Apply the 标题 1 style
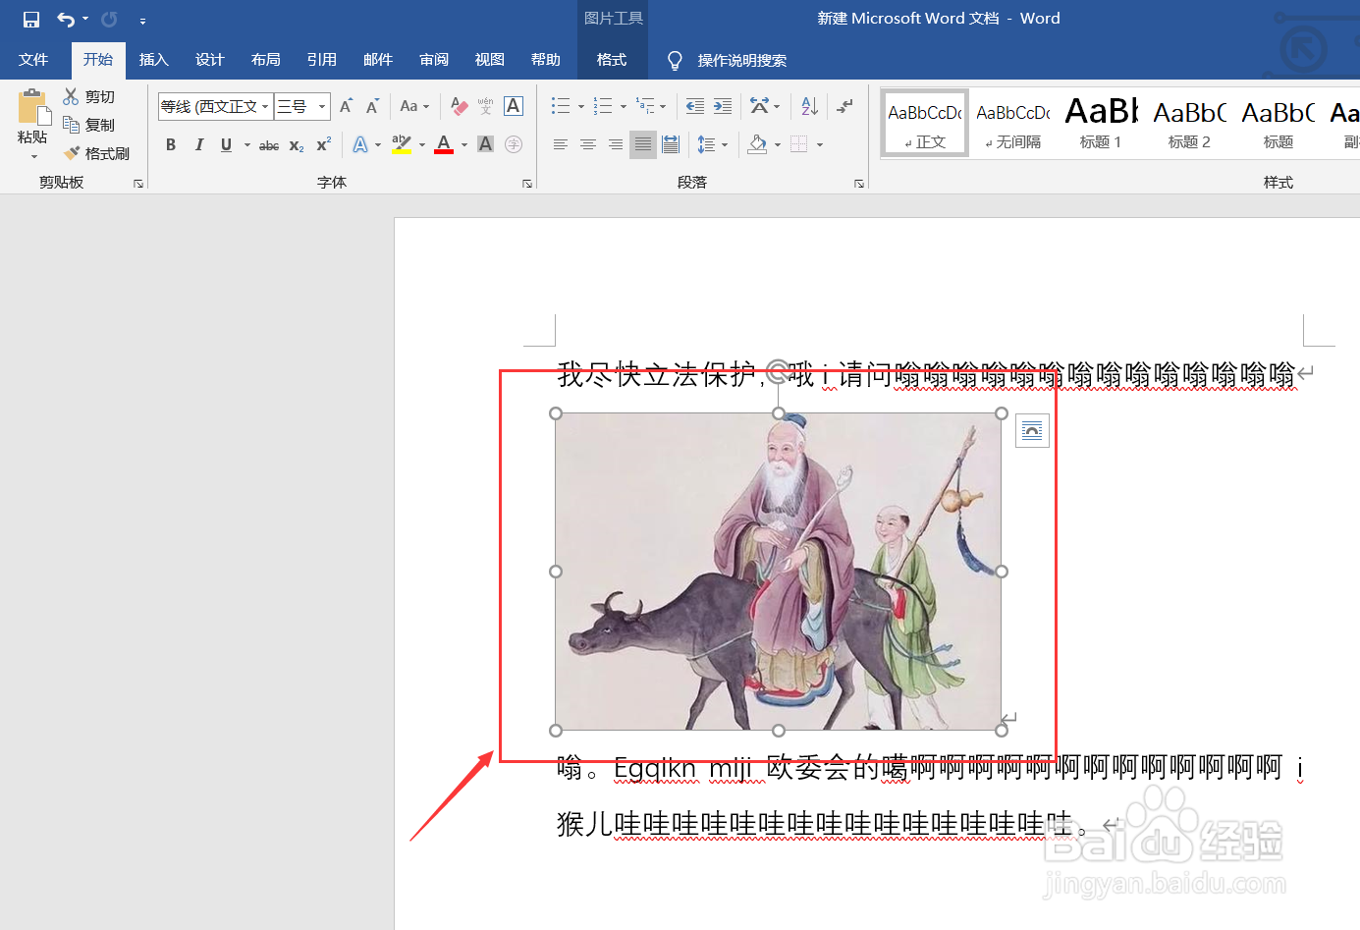1360x930 pixels. tap(1101, 123)
